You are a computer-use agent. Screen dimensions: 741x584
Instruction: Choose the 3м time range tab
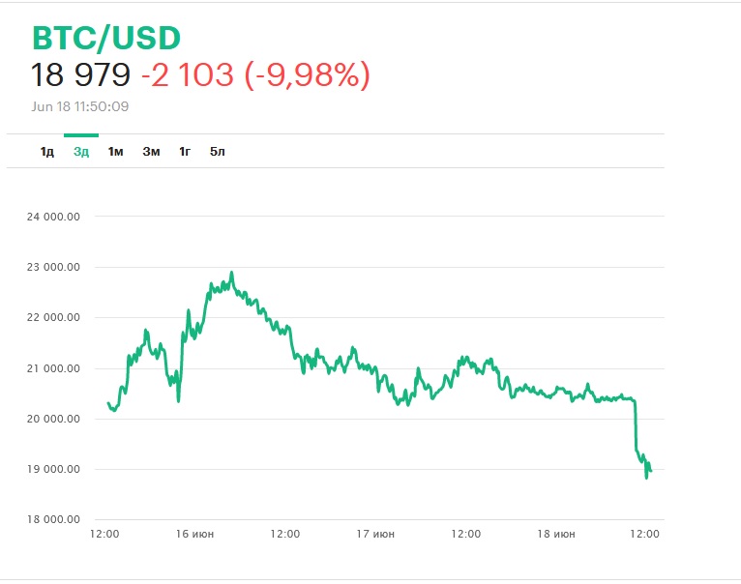tap(151, 152)
